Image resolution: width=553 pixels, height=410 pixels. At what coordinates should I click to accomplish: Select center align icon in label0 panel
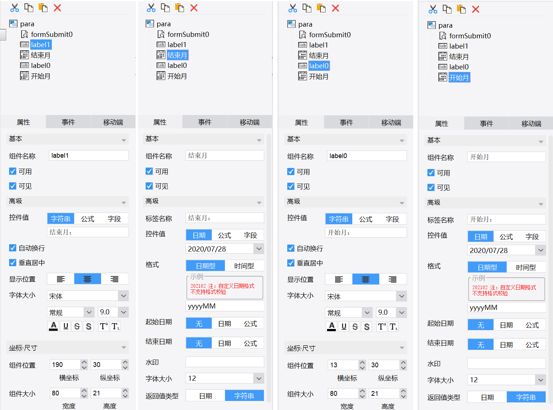pos(366,279)
